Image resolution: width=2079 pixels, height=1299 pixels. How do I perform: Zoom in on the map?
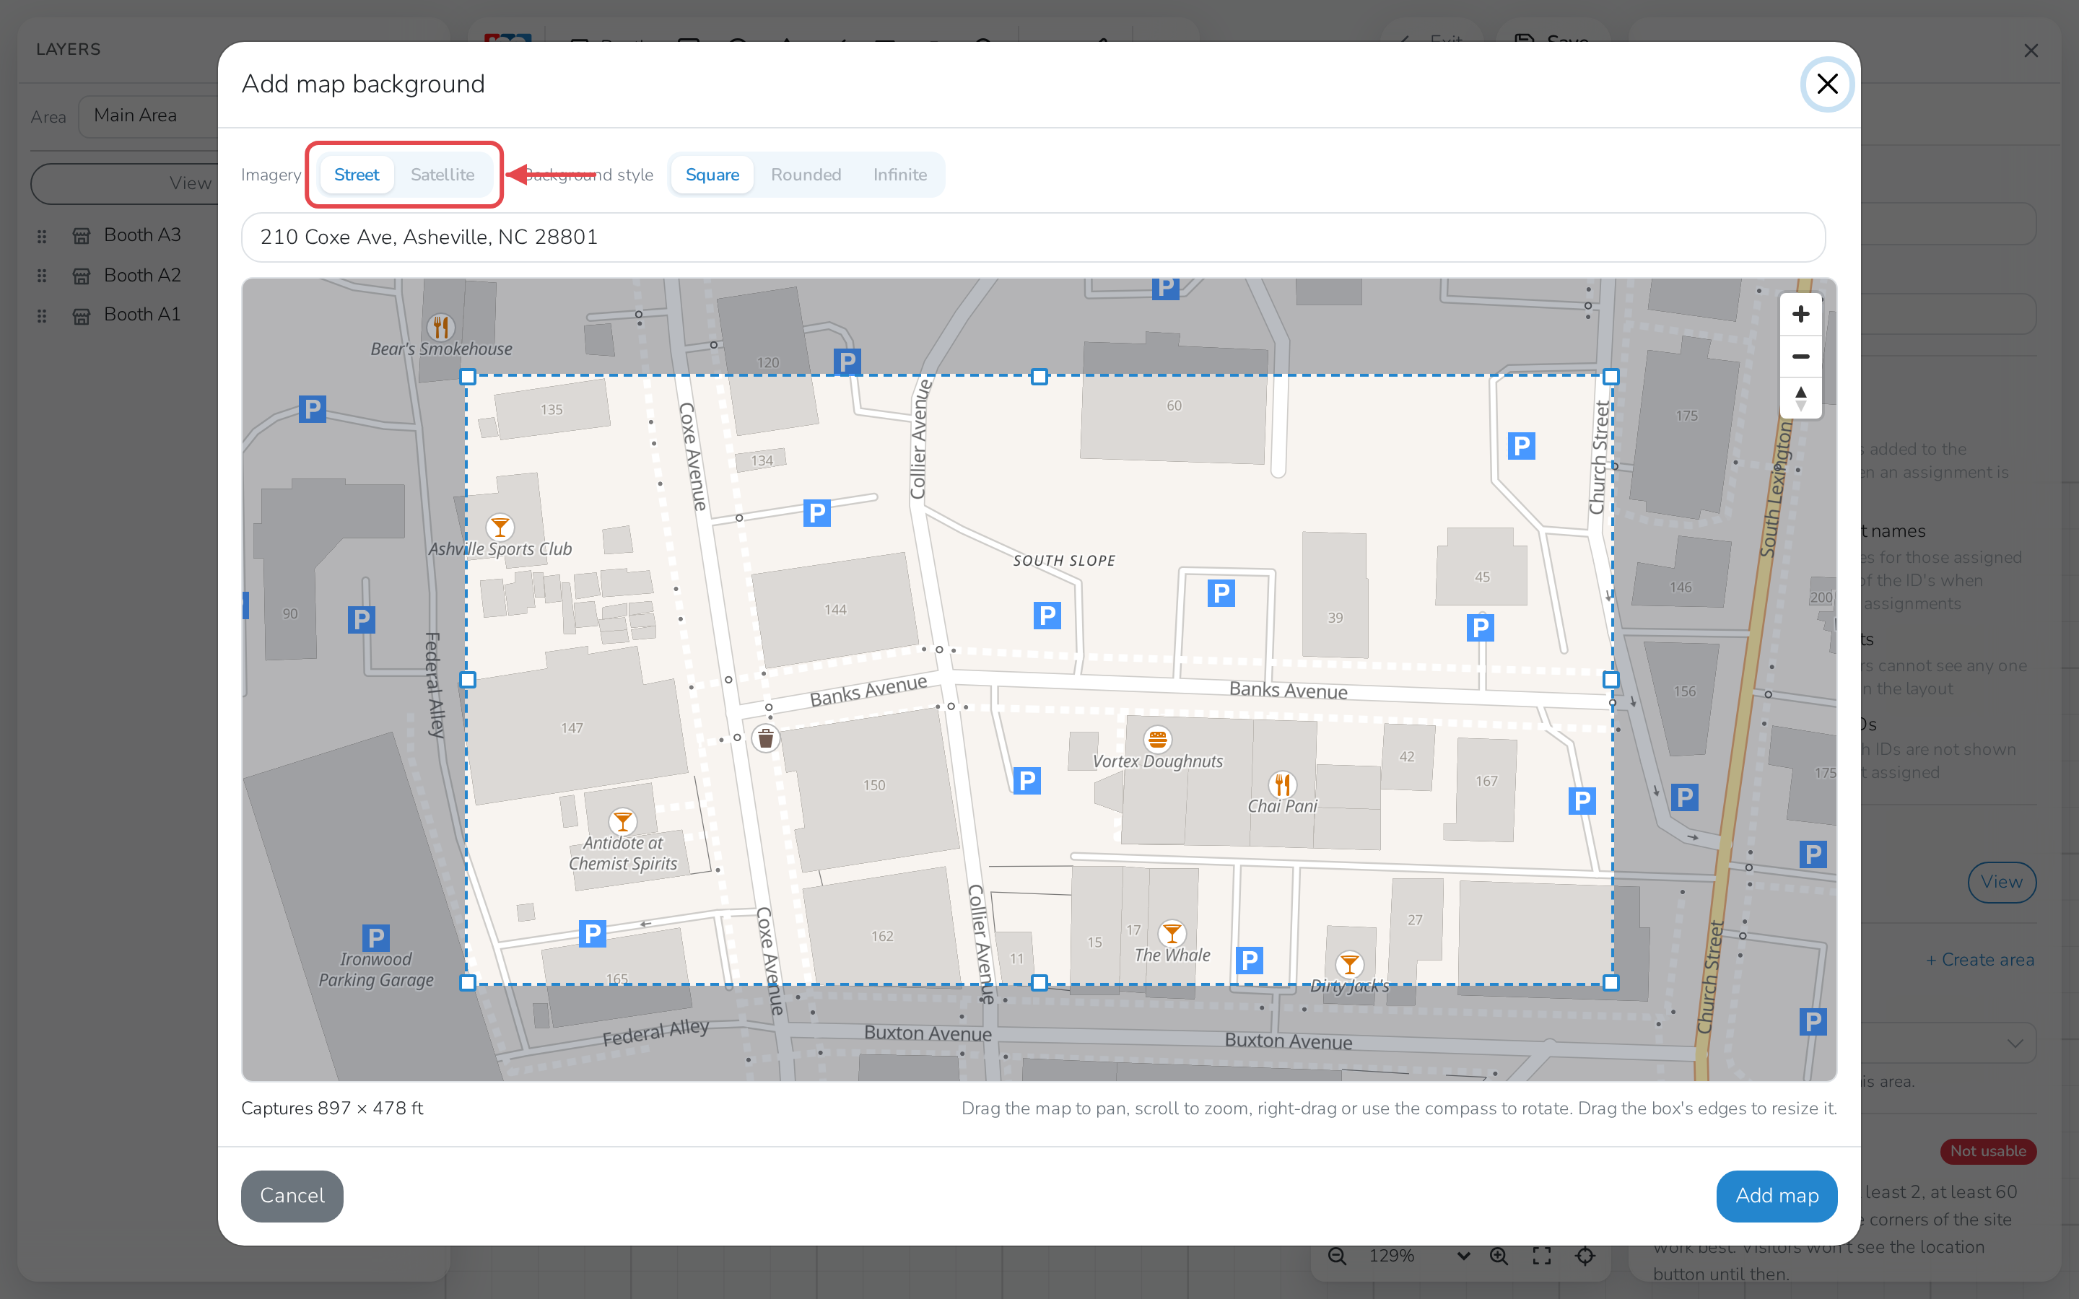pyautogui.click(x=1800, y=315)
